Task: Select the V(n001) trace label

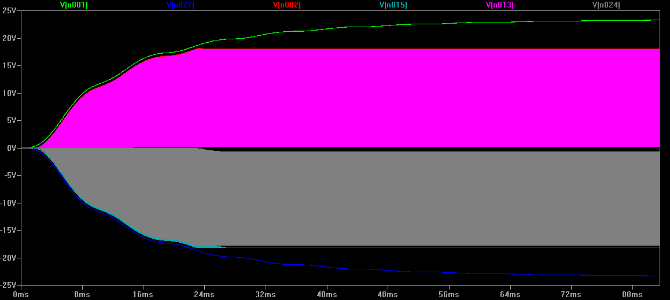Action: pos(74,5)
